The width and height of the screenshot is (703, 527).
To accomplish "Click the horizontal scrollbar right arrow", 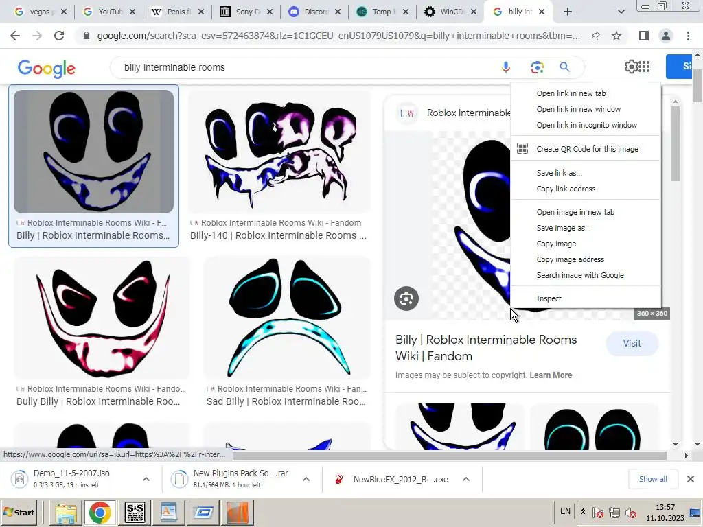I will click(x=686, y=456).
